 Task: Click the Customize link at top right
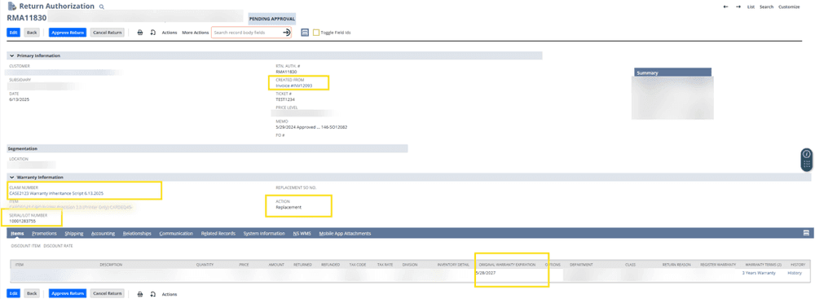point(788,7)
